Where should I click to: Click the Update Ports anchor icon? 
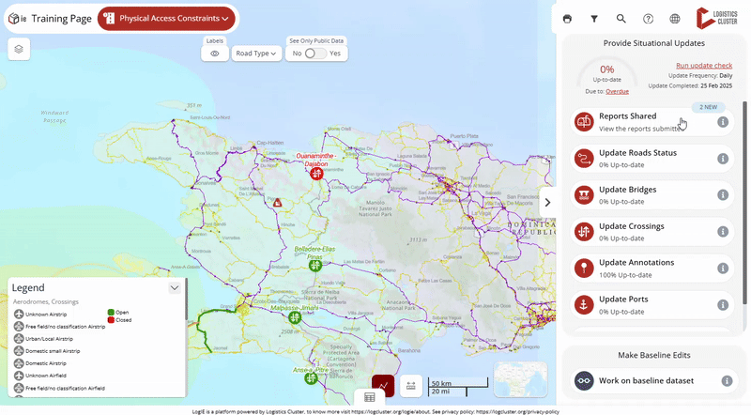(584, 305)
